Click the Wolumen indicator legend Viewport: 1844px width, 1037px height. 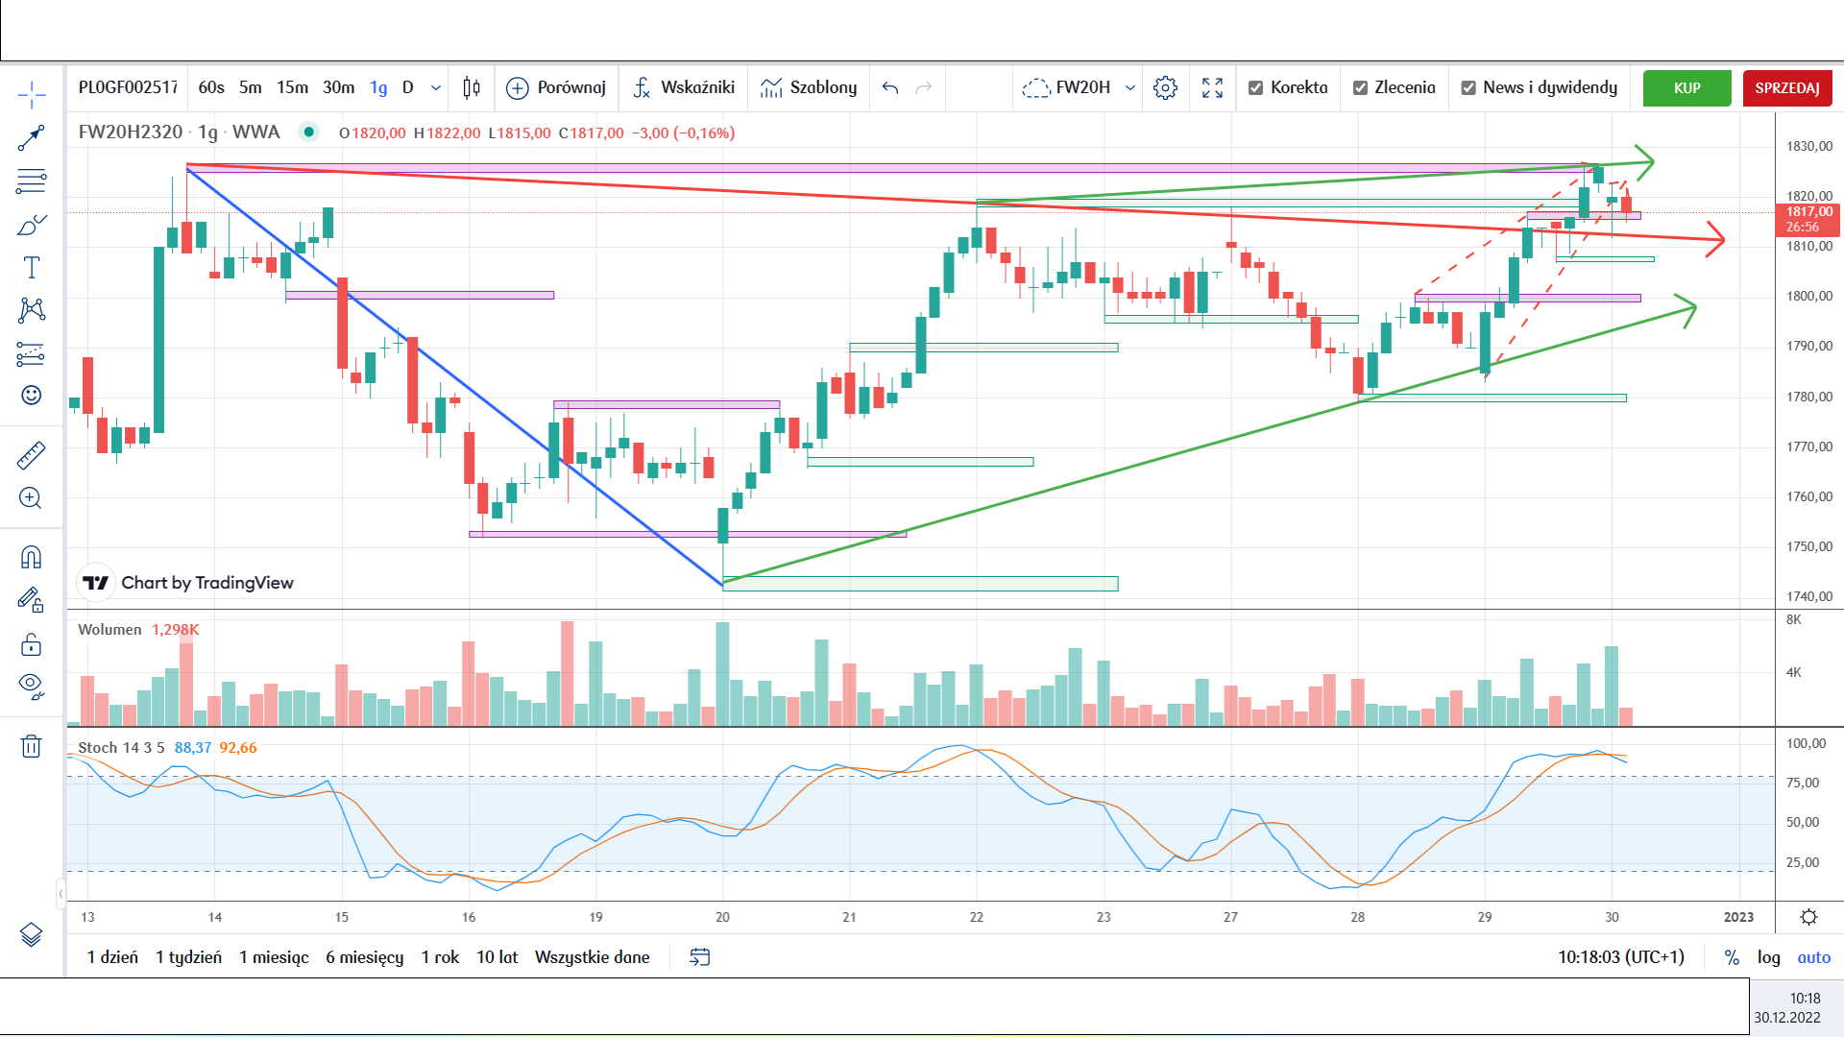pyautogui.click(x=109, y=630)
